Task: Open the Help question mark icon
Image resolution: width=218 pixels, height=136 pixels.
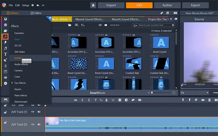Action: [32, 5]
